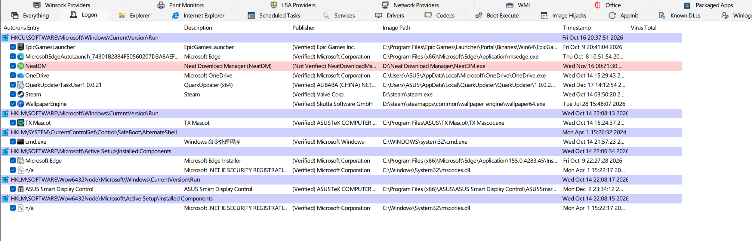Disable Steam autorun via its checkbox

[13, 94]
